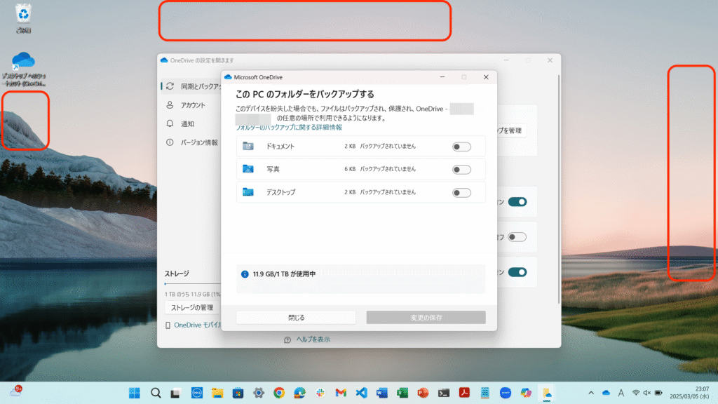Click the OneDrive shortcut desktop icon
Viewport: 718px width, 404px height.
pos(23,69)
